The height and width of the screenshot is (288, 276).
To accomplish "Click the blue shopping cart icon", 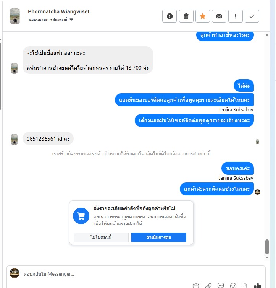I will 81,216.
